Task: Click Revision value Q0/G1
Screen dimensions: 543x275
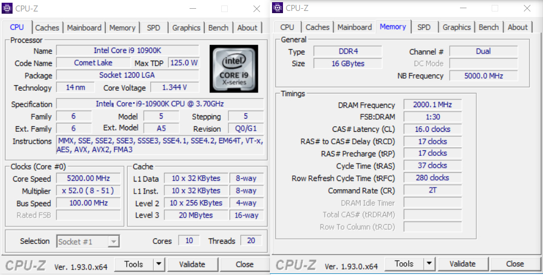Action: click(246, 128)
